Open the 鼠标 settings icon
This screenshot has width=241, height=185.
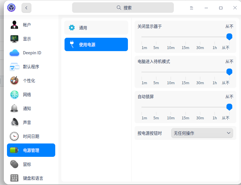point(14,164)
